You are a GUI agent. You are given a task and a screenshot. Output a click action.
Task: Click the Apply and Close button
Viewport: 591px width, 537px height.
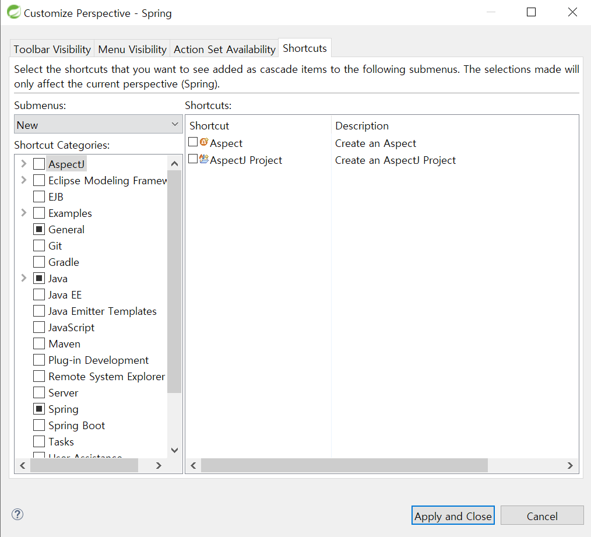click(453, 515)
